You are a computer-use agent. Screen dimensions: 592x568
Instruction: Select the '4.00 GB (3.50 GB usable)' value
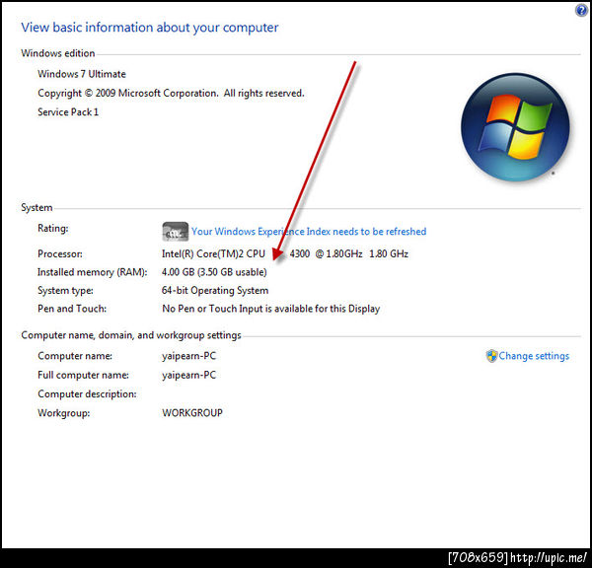214,272
